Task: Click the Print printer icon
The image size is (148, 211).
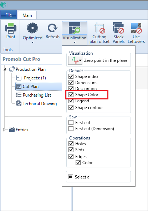Action: 11,28
